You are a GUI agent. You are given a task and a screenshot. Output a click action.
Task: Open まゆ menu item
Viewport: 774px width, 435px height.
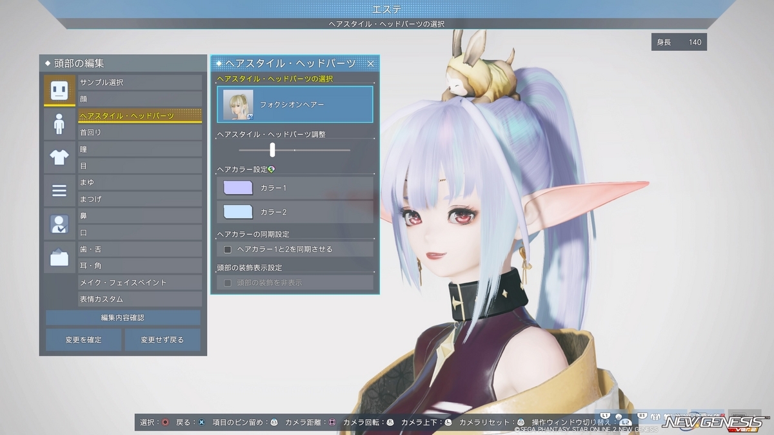tap(140, 182)
